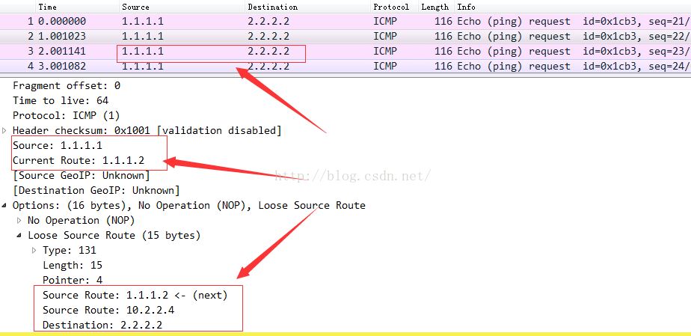Click the Info column header

point(466,7)
